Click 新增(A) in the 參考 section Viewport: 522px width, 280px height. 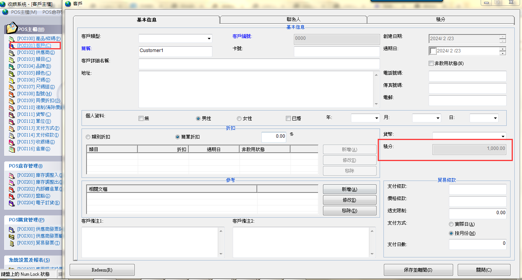coord(349,189)
